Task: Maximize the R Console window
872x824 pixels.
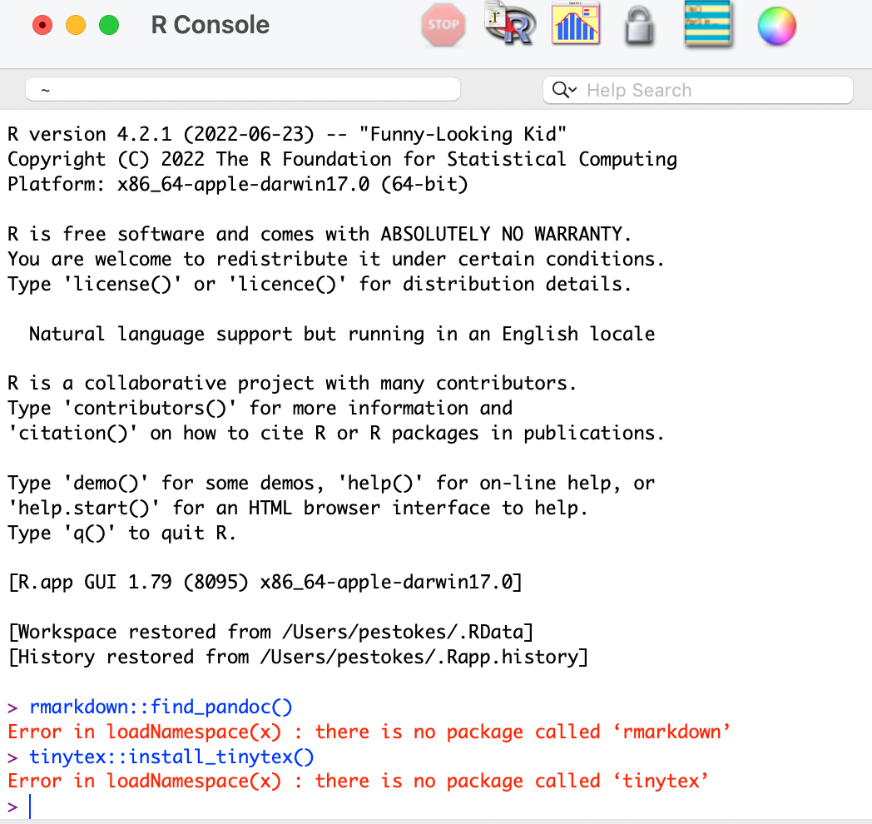Action: 109,25
